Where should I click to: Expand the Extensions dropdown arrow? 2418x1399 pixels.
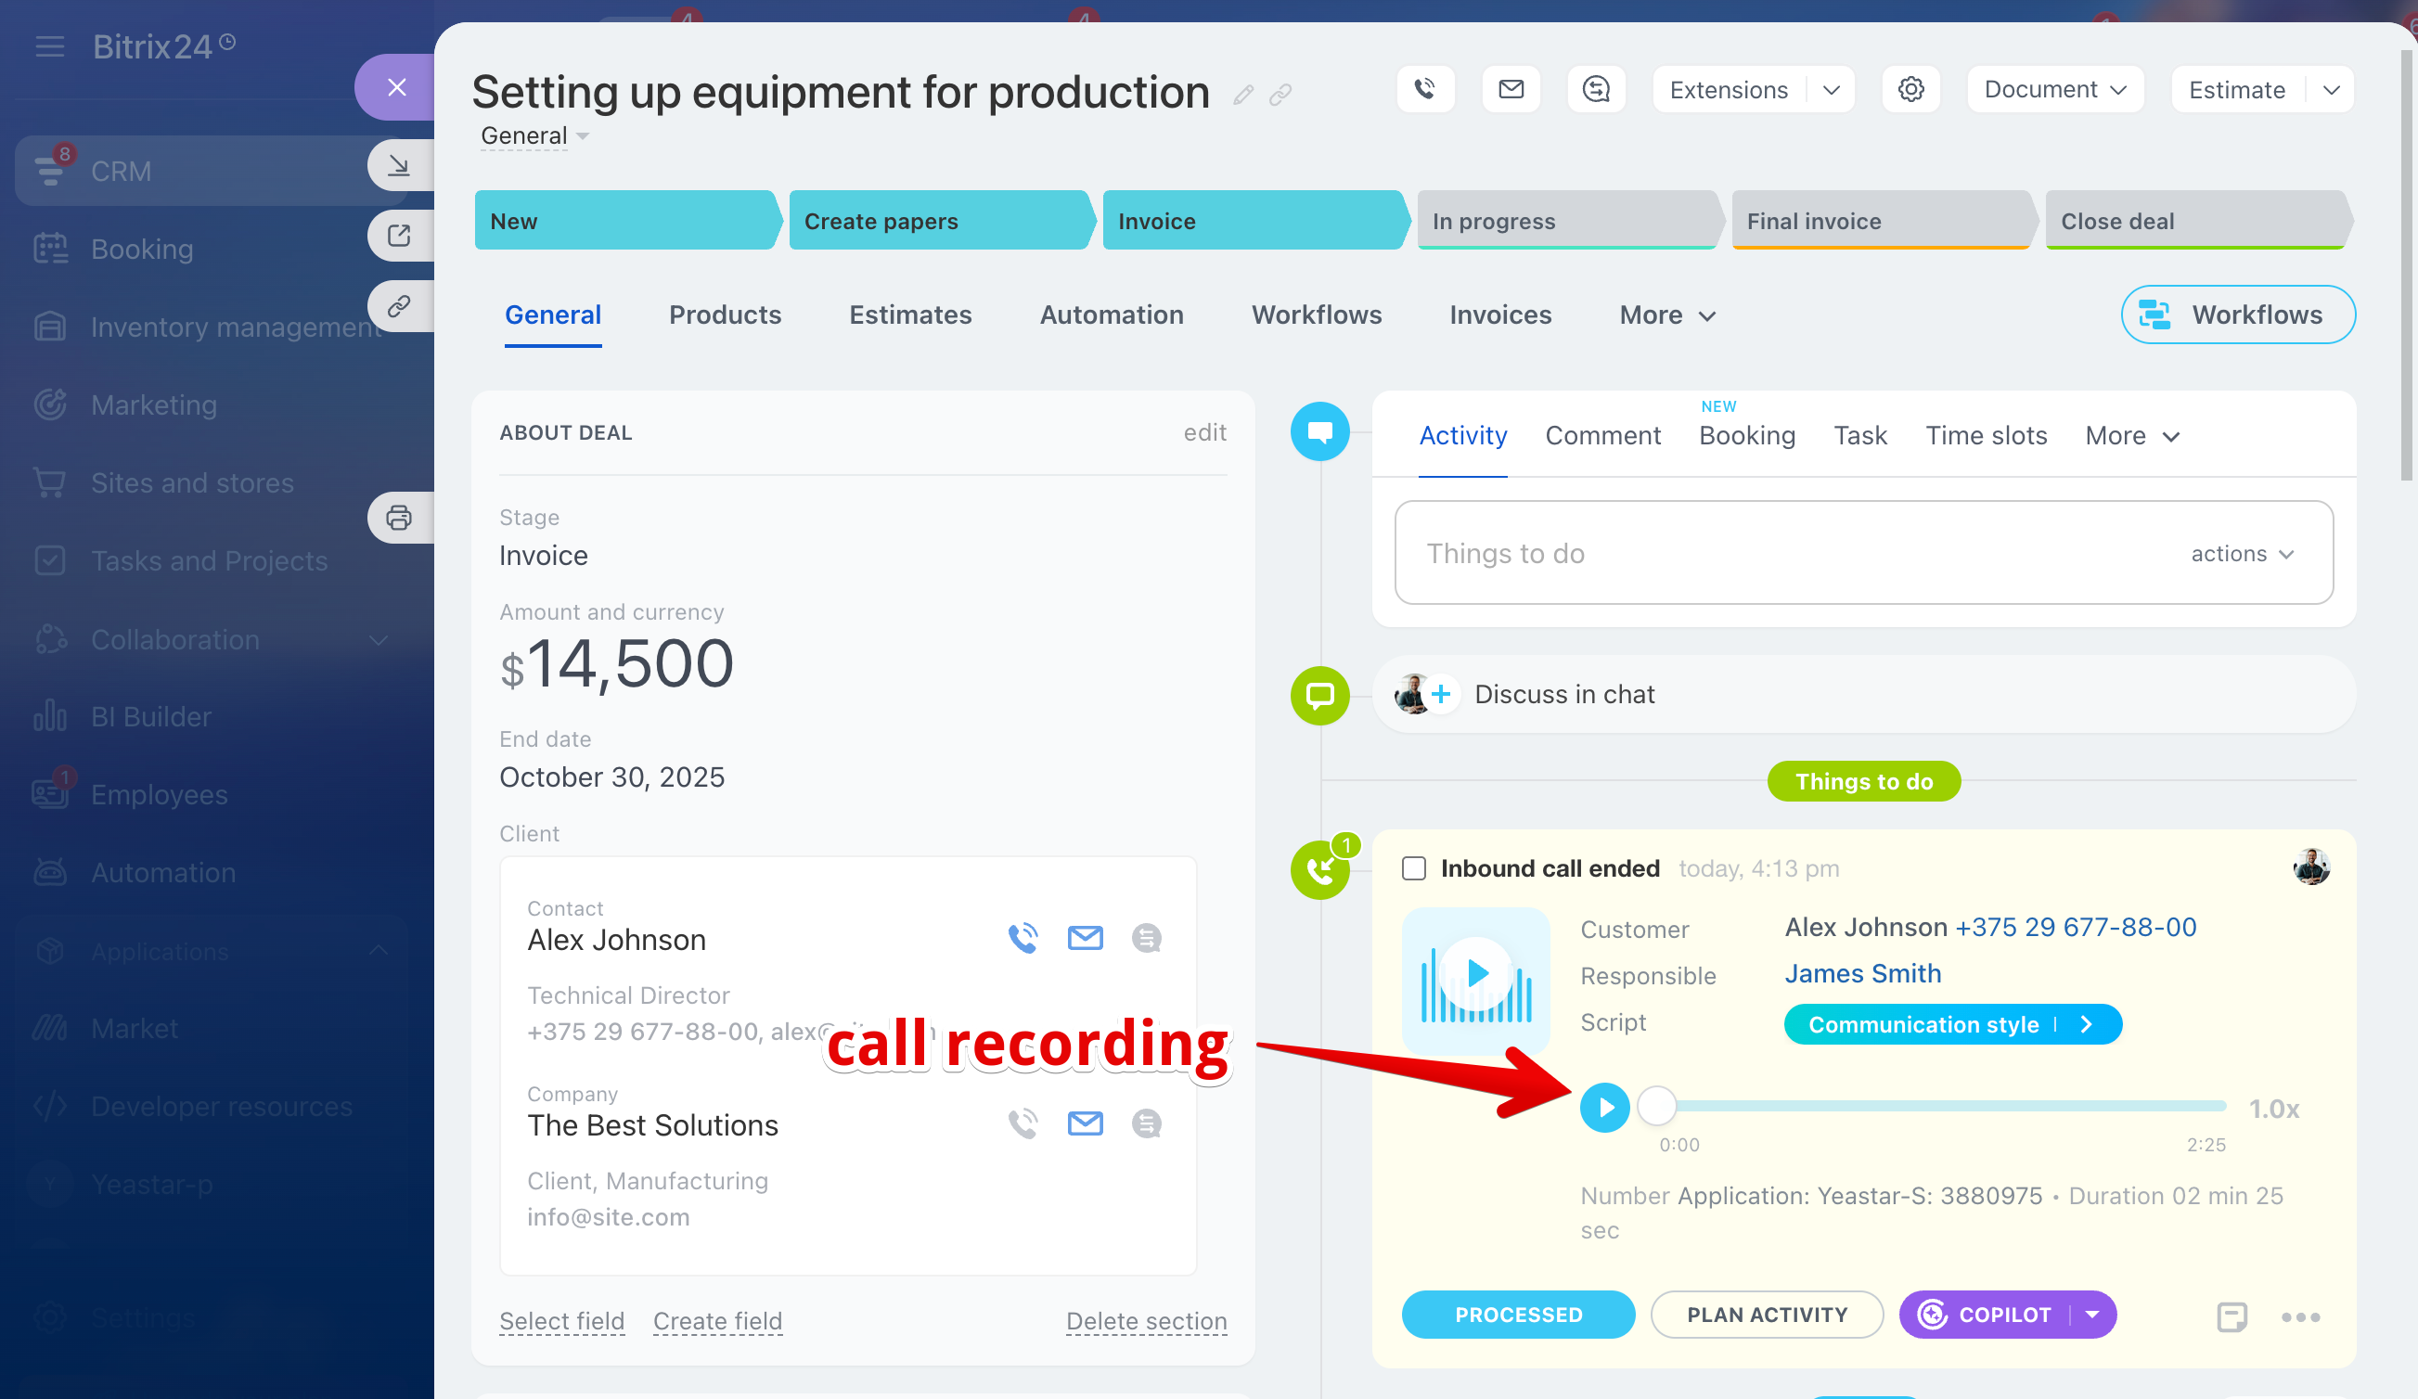pos(1831,89)
